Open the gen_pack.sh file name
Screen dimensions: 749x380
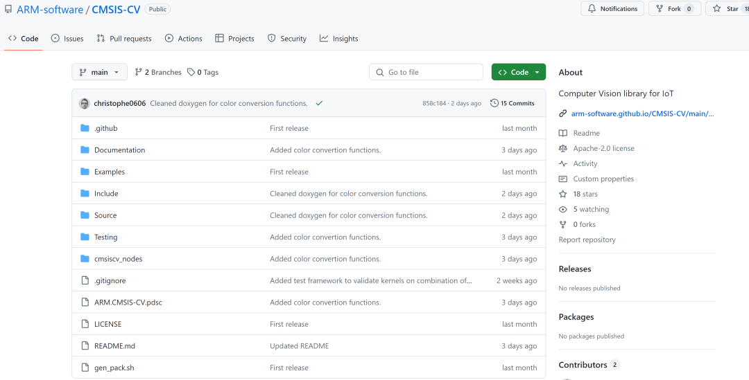point(114,368)
